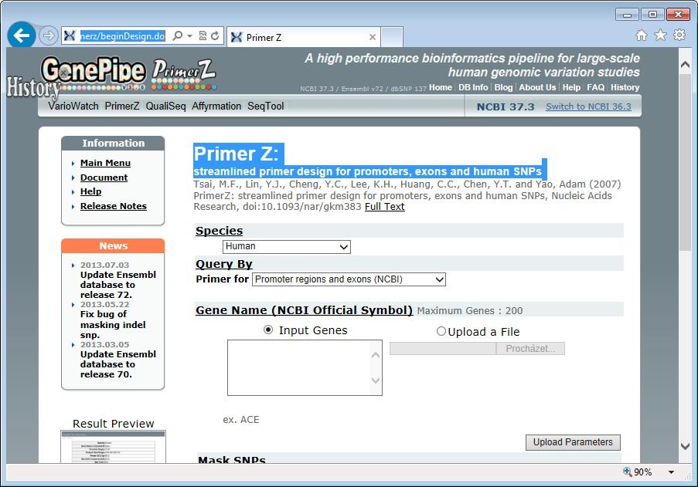Screen dimensions: 698x487
Task: Open the About Us header link
Action: [x=537, y=87]
